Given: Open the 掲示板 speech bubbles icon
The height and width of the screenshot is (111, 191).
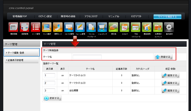Looking at the screenshot, I should click(x=113, y=27).
